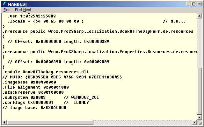
Task: Click the '.file alignment 0x00001000' line
Action: (36, 87)
